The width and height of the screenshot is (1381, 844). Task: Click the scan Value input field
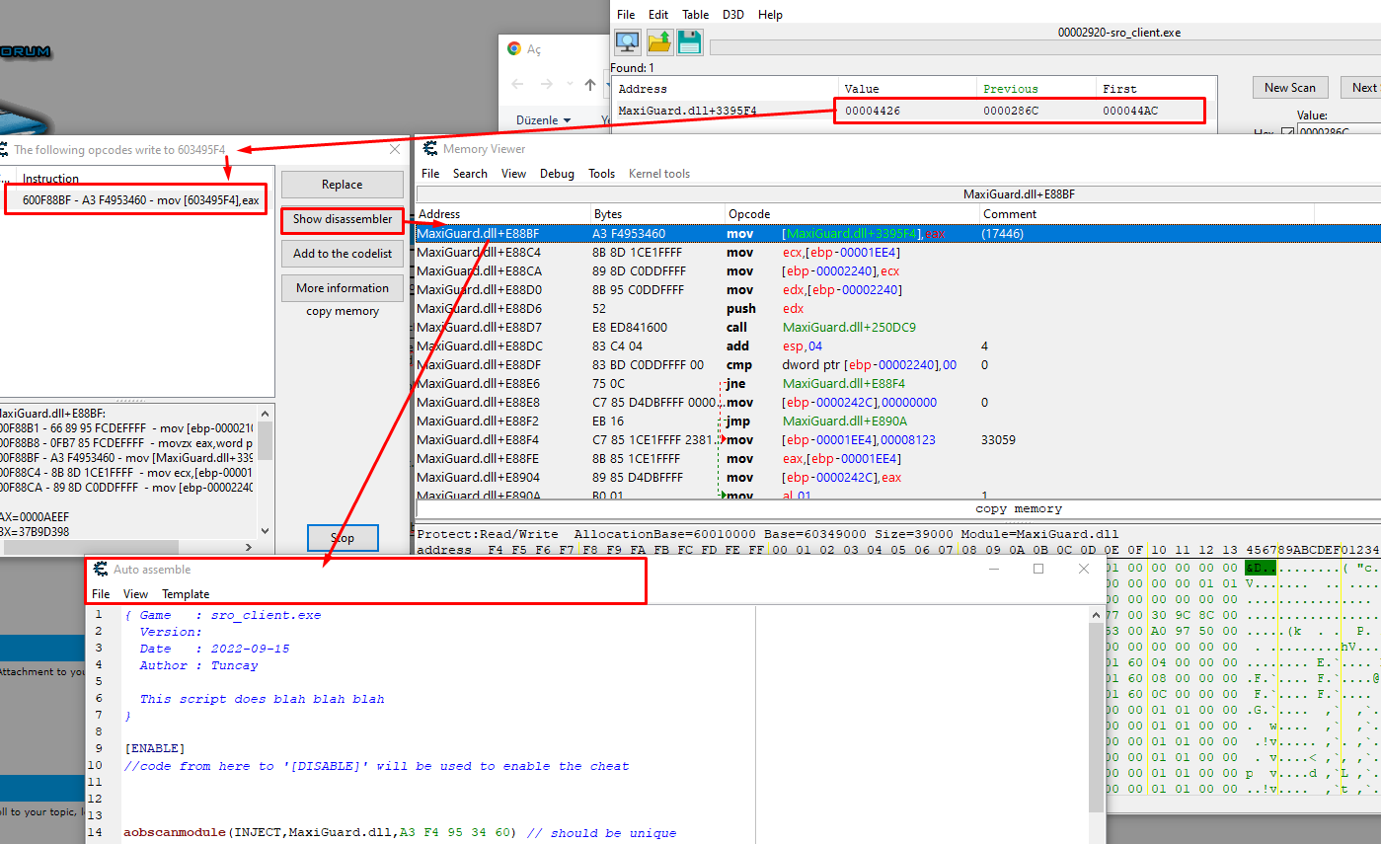pyautogui.click(x=1338, y=131)
